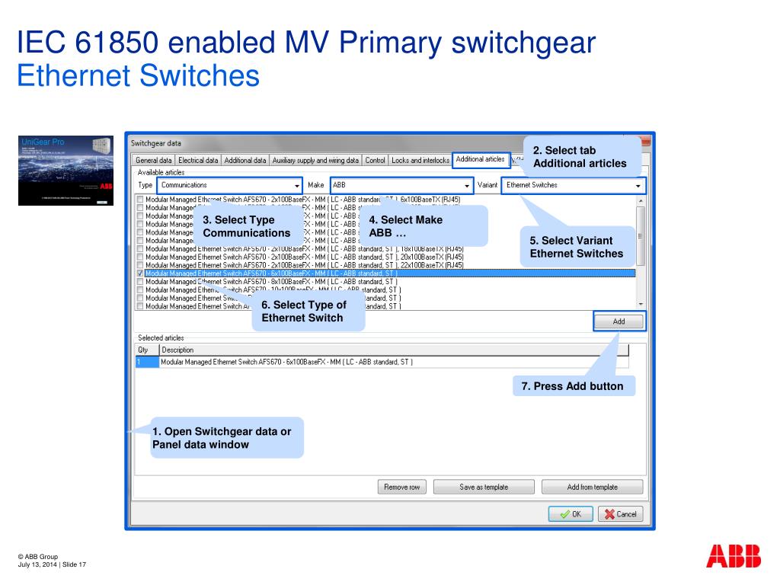
Task: Click Save as template
Action: pyautogui.click(x=484, y=487)
